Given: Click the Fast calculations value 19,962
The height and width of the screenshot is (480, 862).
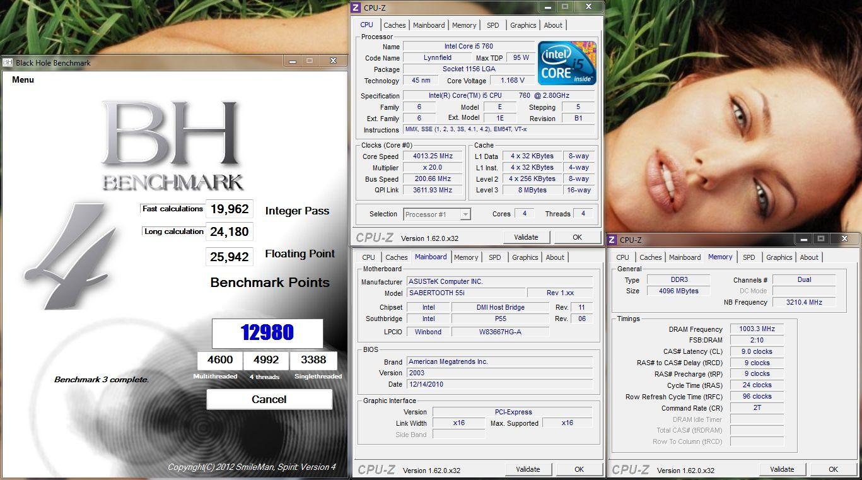Looking at the screenshot, I should pos(230,209).
